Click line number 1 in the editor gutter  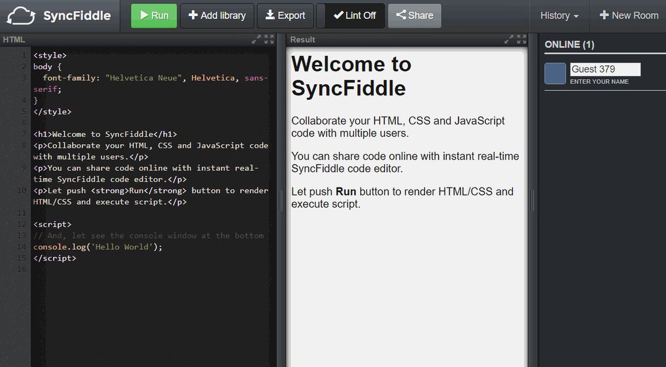pyautogui.click(x=23, y=55)
